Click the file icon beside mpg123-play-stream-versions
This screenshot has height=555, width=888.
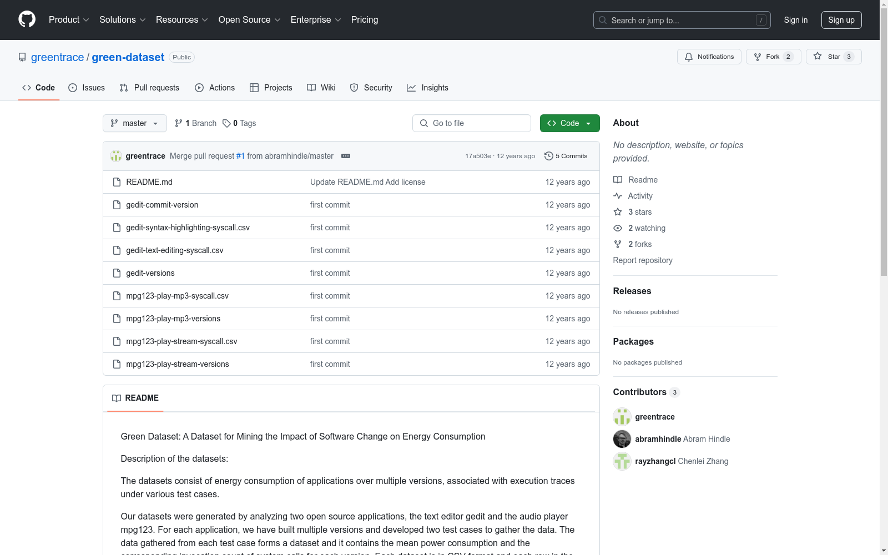117,364
